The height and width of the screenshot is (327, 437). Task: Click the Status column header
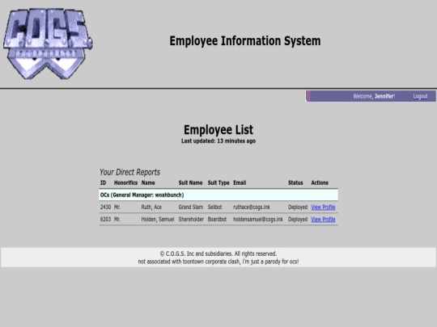[295, 182]
